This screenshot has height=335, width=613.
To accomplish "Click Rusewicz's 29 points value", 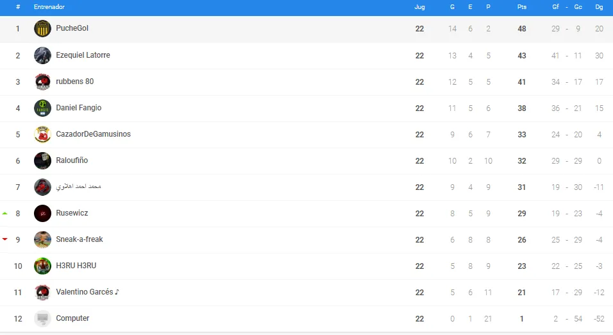I will [x=522, y=213].
